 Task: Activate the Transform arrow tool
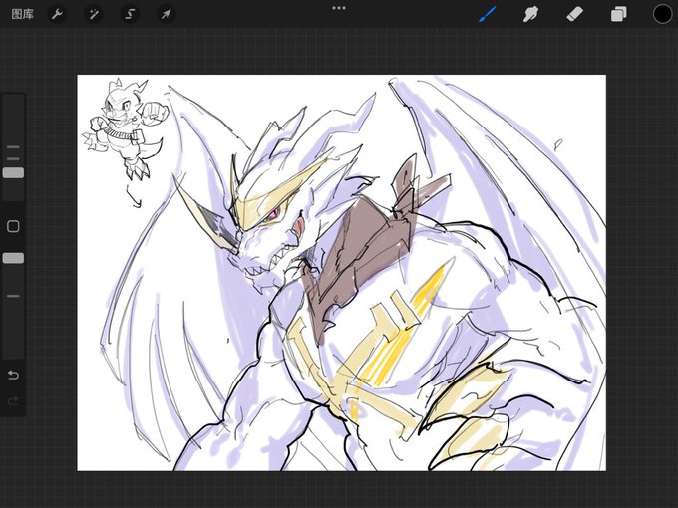tap(166, 14)
